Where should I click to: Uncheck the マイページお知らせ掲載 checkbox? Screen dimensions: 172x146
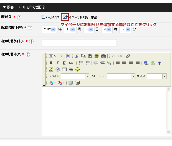pos(65,17)
